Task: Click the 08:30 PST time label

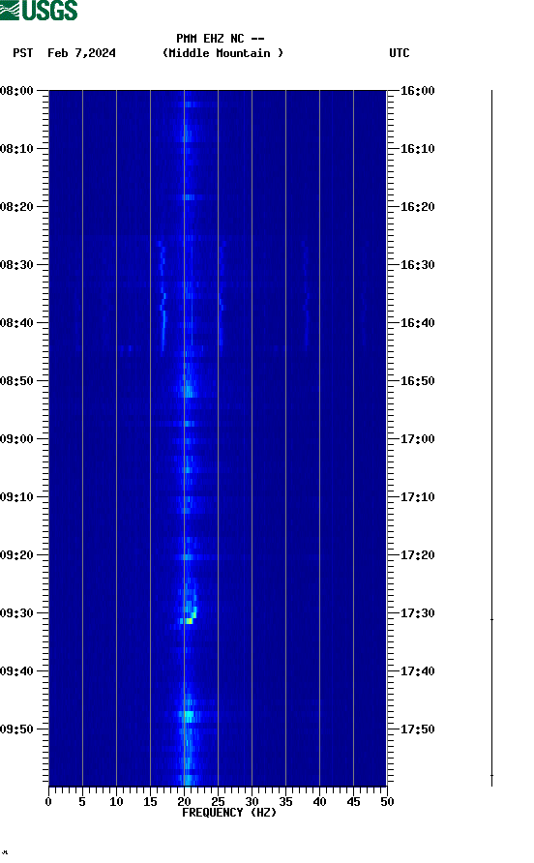Action: pos(16,265)
